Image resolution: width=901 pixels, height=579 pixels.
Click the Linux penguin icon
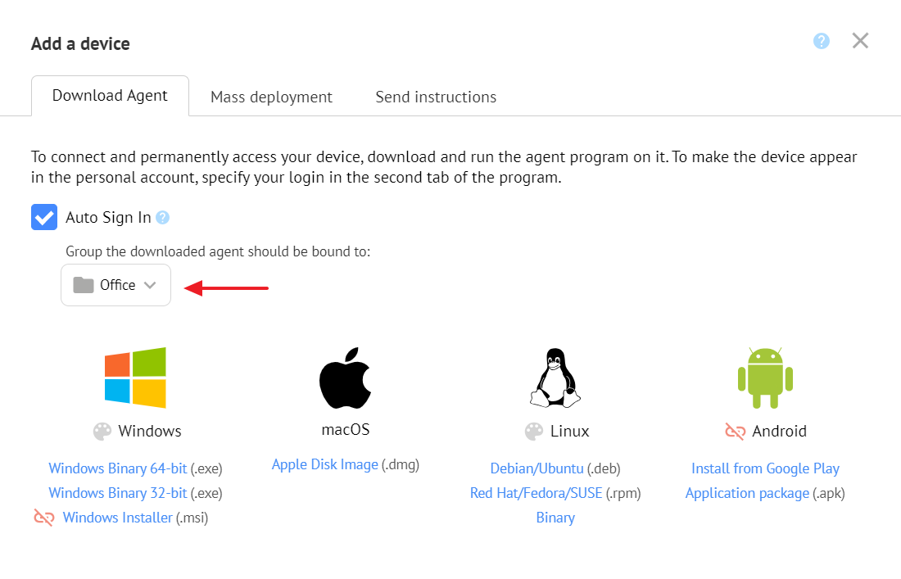pyautogui.click(x=555, y=378)
